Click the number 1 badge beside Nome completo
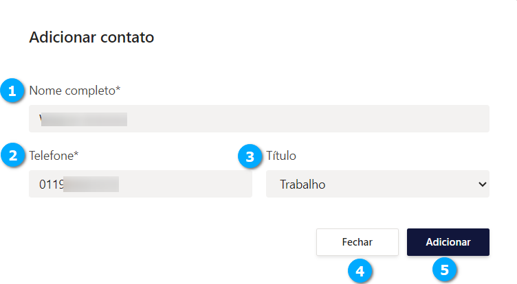The image size is (517, 284). tap(12, 91)
